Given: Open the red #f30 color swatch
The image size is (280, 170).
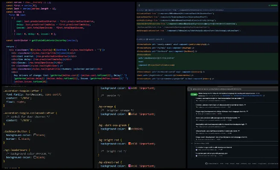Looking at the screenshot, I should tap(130, 144).
